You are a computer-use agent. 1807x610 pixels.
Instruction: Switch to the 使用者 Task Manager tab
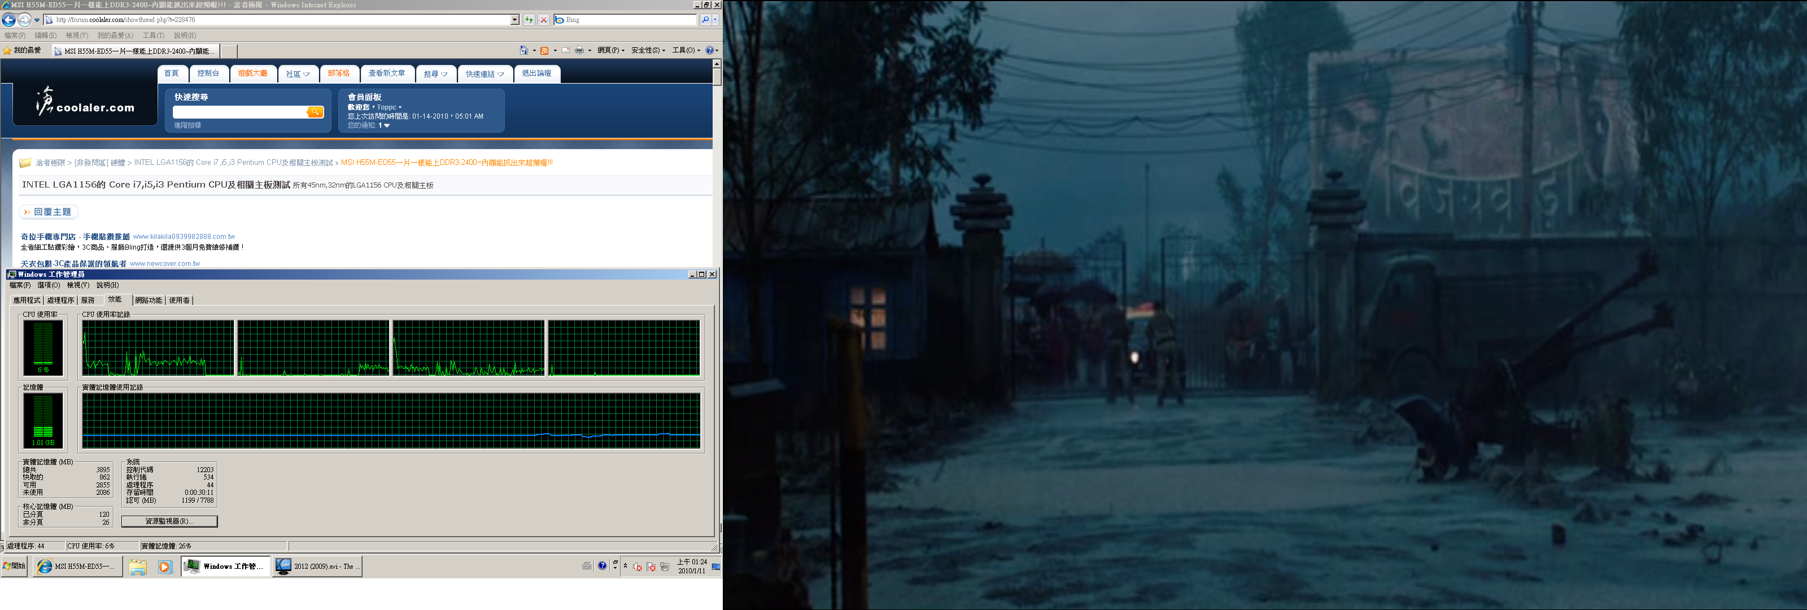[180, 300]
